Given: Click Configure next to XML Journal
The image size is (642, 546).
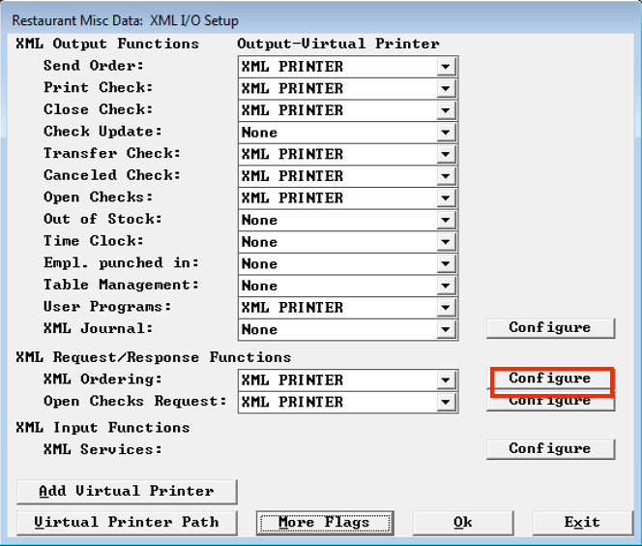Looking at the screenshot, I should [550, 328].
